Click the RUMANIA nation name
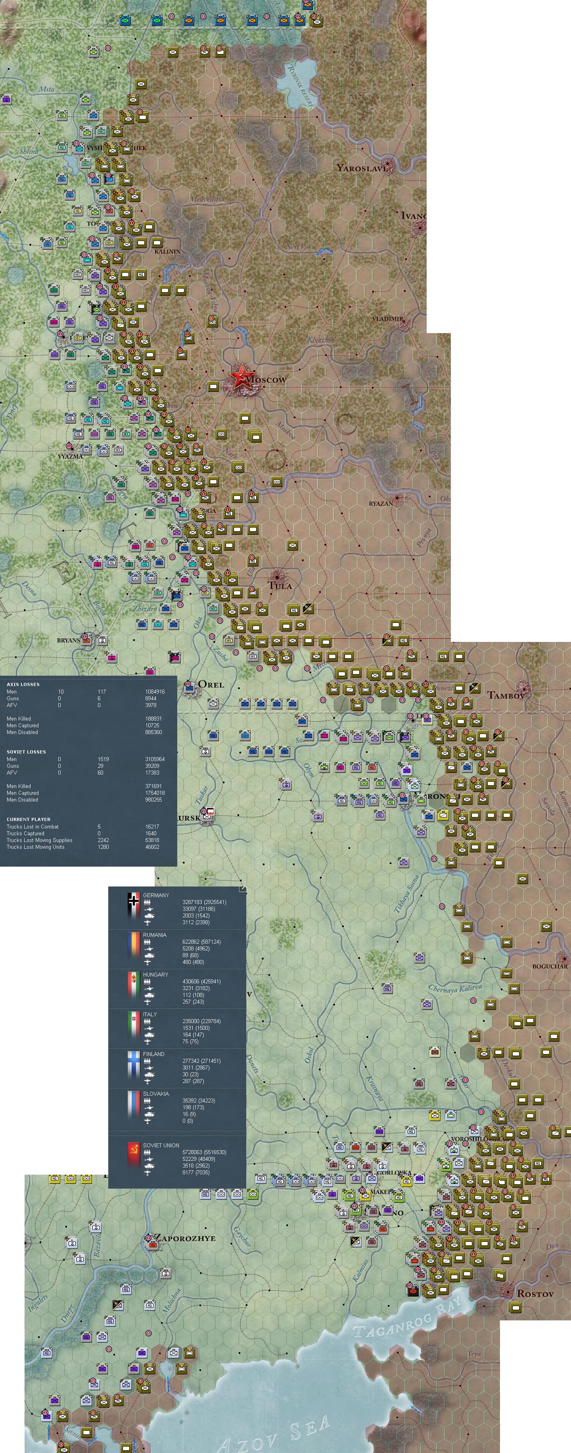Screen dimensions: 571x1453 point(155,935)
